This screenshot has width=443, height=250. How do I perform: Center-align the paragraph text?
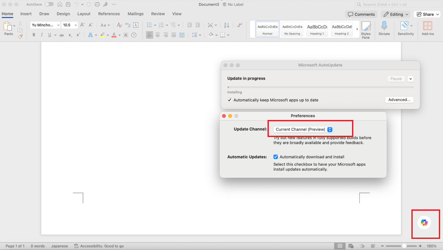[158, 35]
